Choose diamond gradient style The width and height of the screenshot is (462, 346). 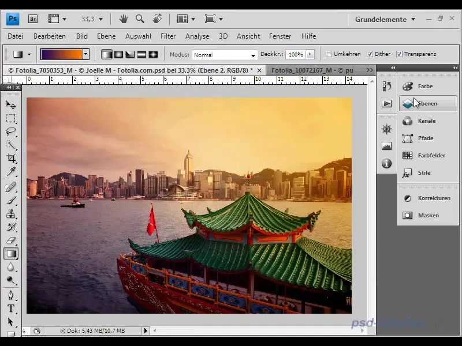click(x=153, y=54)
